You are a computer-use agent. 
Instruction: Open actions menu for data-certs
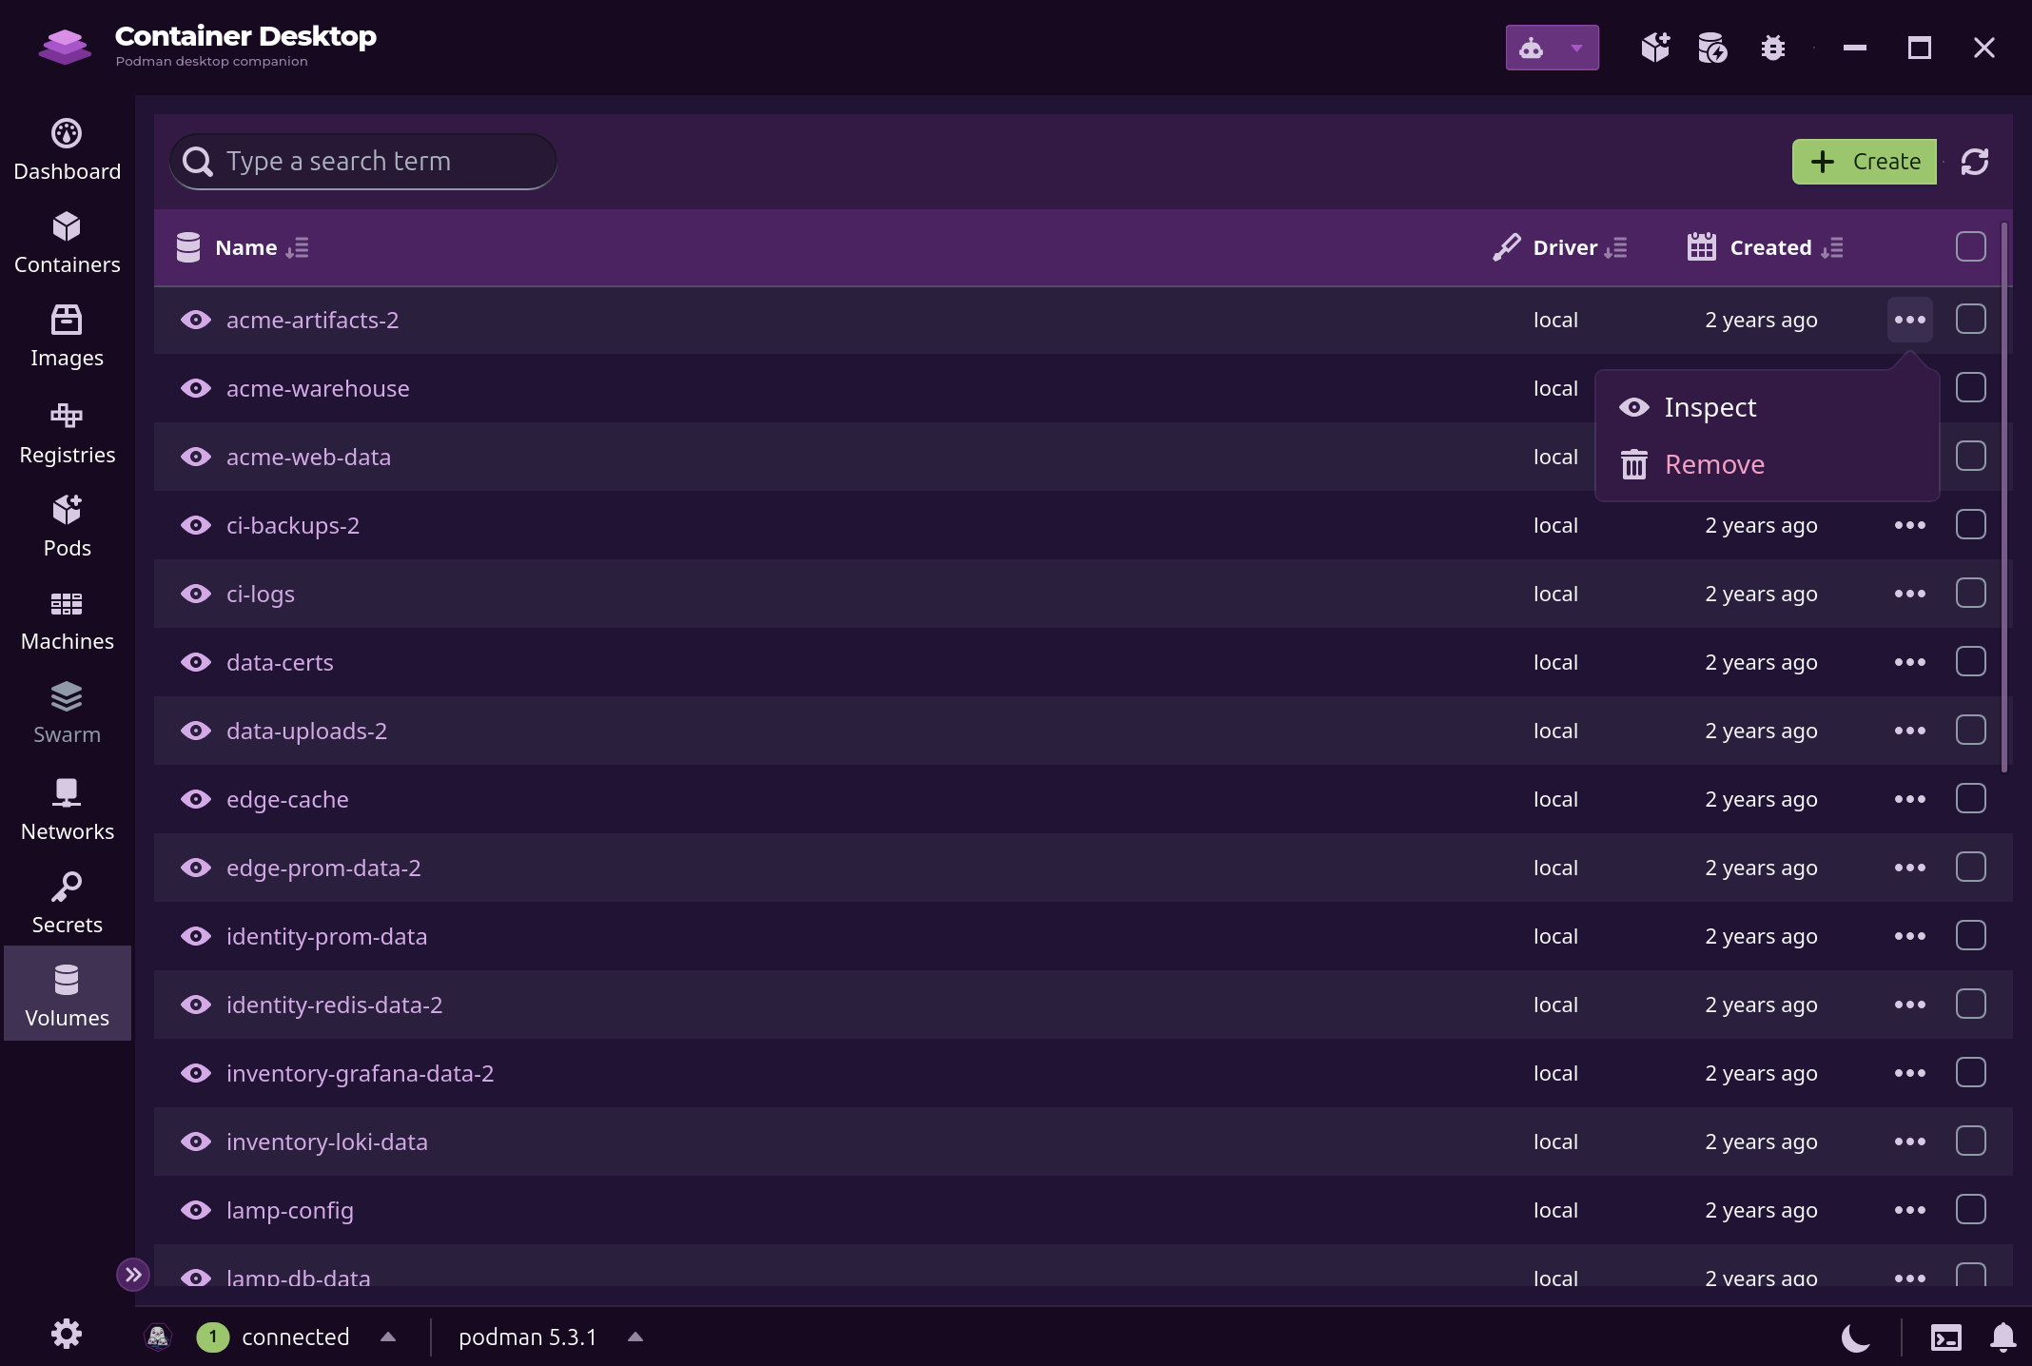click(1909, 662)
